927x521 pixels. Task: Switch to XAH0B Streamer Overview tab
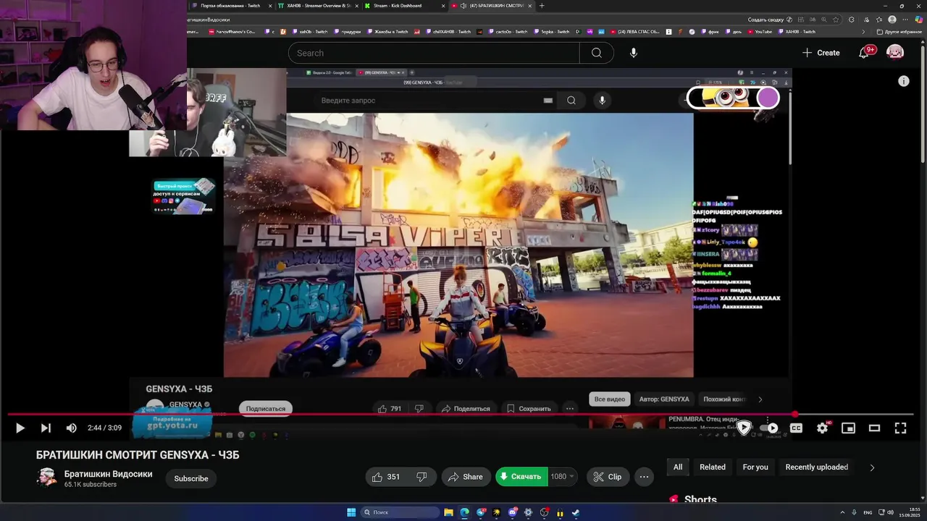click(x=317, y=6)
